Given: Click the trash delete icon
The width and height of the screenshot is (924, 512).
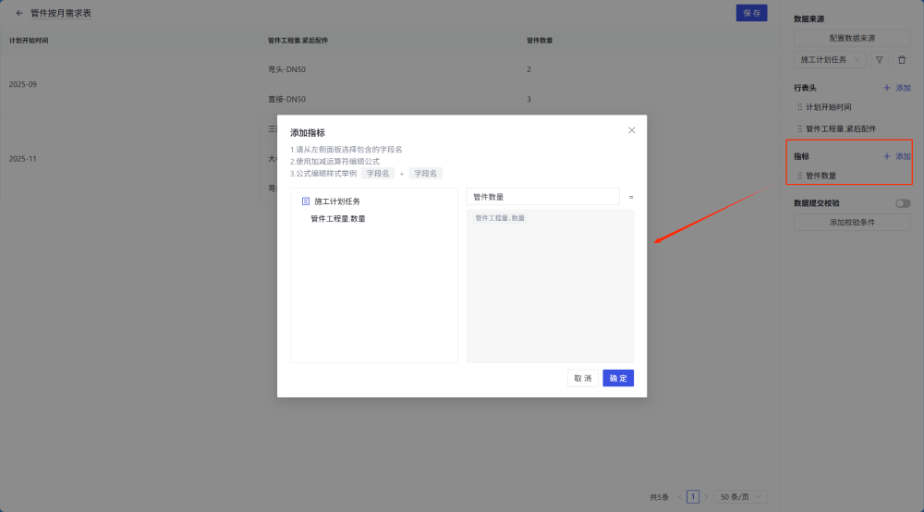Looking at the screenshot, I should click(x=902, y=60).
